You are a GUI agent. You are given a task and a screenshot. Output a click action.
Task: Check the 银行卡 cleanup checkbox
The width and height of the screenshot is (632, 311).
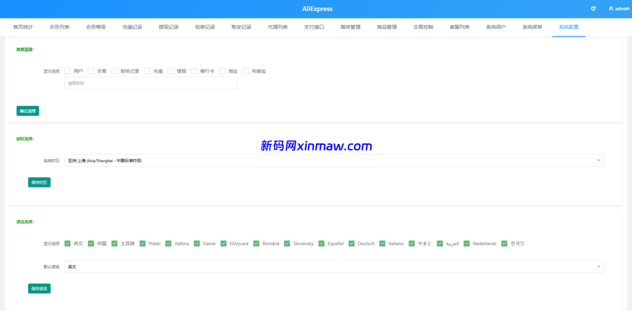(x=194, y=71)
